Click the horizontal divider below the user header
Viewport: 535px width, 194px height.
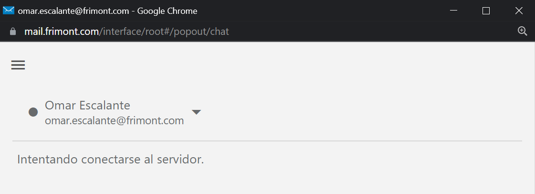pyautogui.click(x=267, y=141)
